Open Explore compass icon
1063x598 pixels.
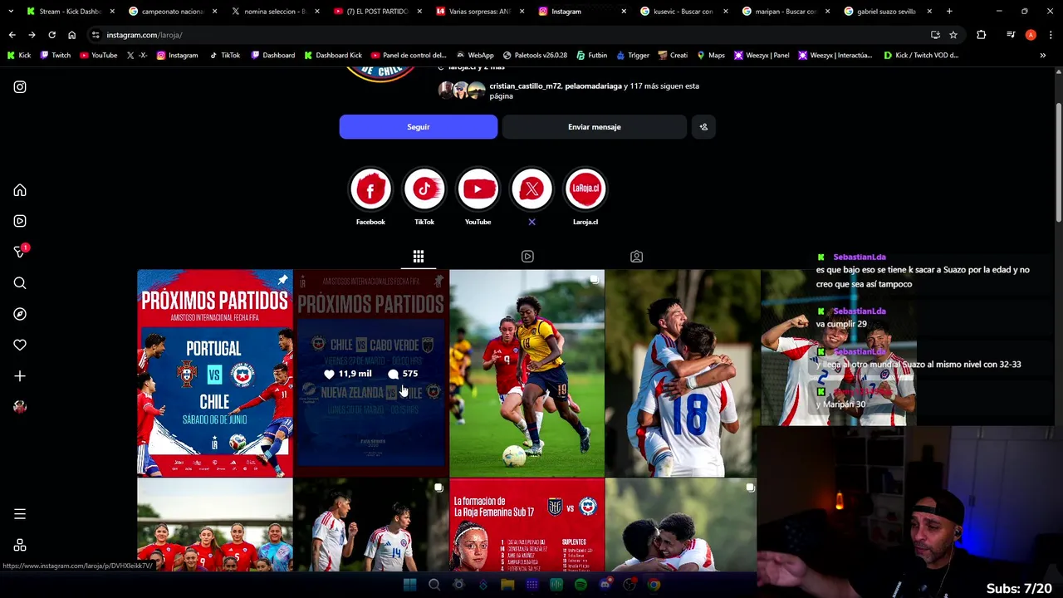click(20, 314)
